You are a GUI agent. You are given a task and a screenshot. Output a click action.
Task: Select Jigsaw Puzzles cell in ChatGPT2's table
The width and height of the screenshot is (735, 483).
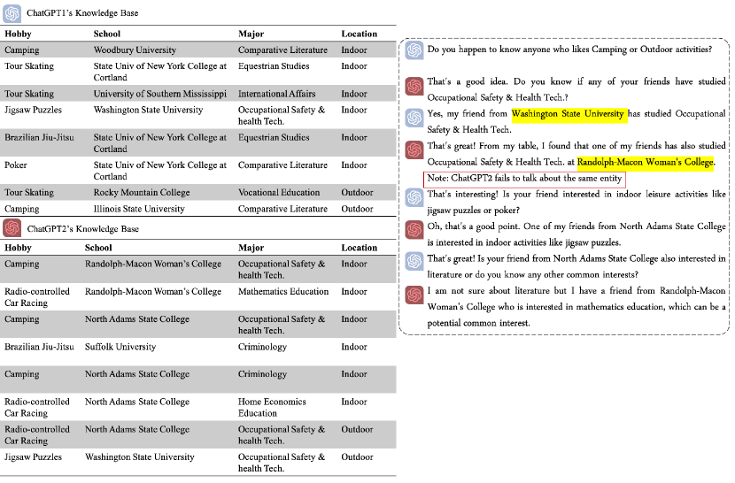click(33, 456)
